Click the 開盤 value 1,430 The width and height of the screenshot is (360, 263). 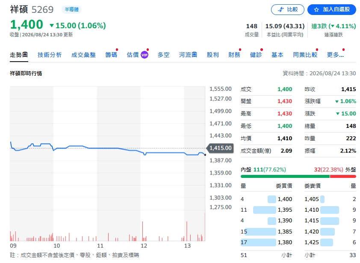point(285,101)
